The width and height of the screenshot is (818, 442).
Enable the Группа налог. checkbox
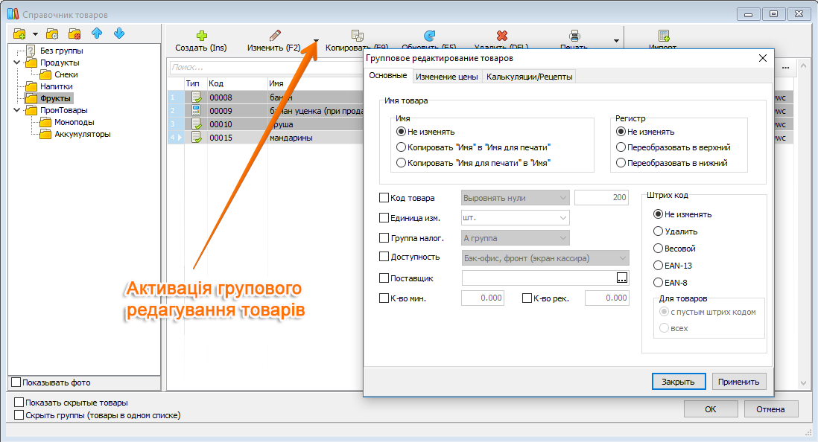click(384, 238)
